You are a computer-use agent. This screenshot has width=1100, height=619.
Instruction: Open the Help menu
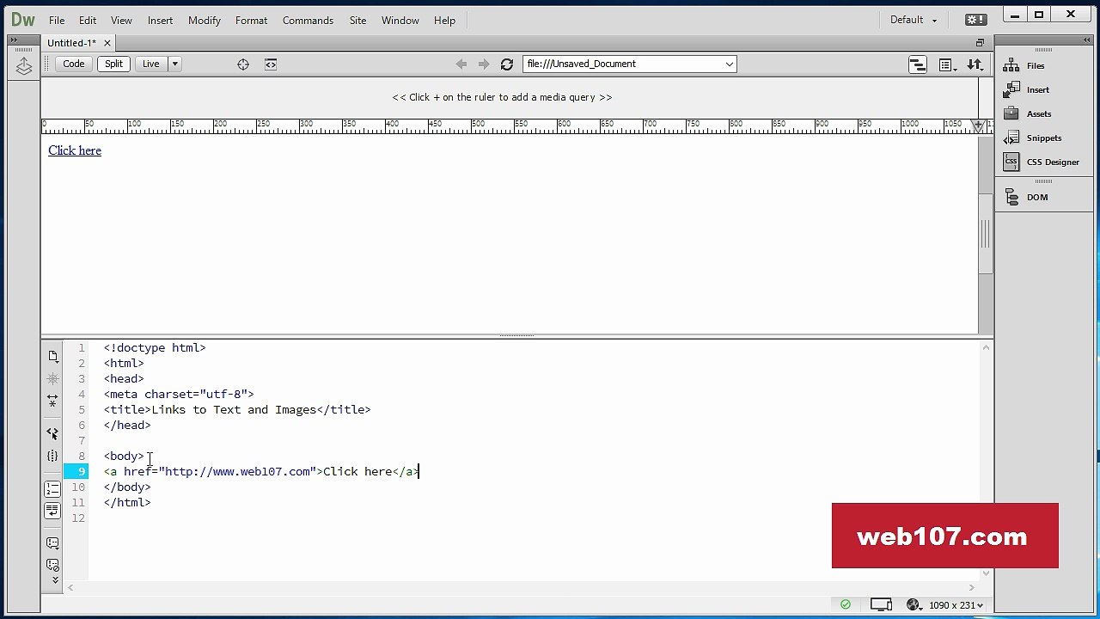(444, 20)
